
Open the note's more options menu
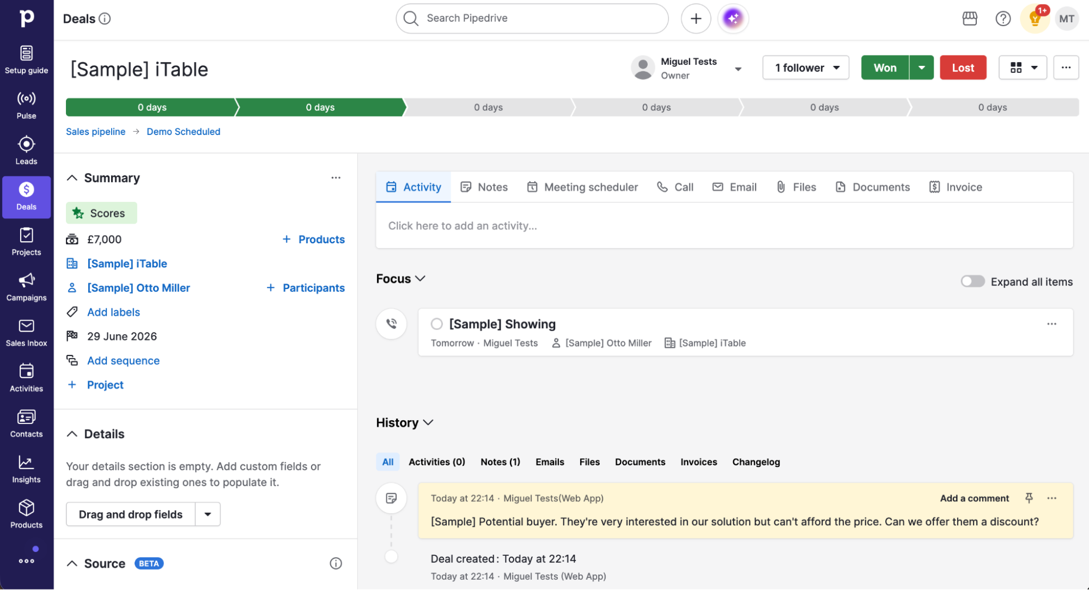click(x=1052, y=498)
